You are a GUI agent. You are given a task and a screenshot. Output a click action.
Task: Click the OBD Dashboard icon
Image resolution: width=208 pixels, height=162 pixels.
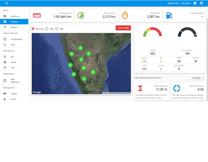coord(5,81)
